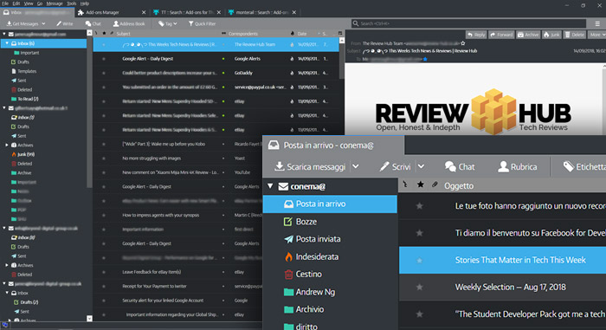Click Scrivi to compose in Italian window
606x330 pixels.
[x=395, y=167]
